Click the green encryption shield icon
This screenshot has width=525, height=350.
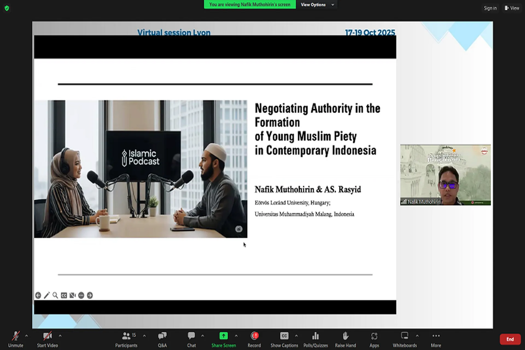tap(7, 8)
